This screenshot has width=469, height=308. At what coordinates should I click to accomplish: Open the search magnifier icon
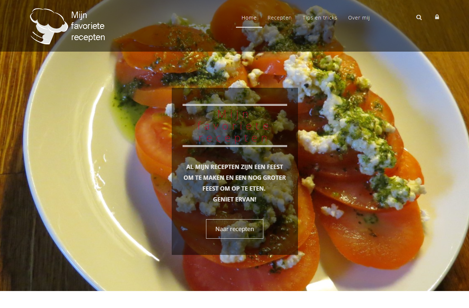tap(419, 17)
